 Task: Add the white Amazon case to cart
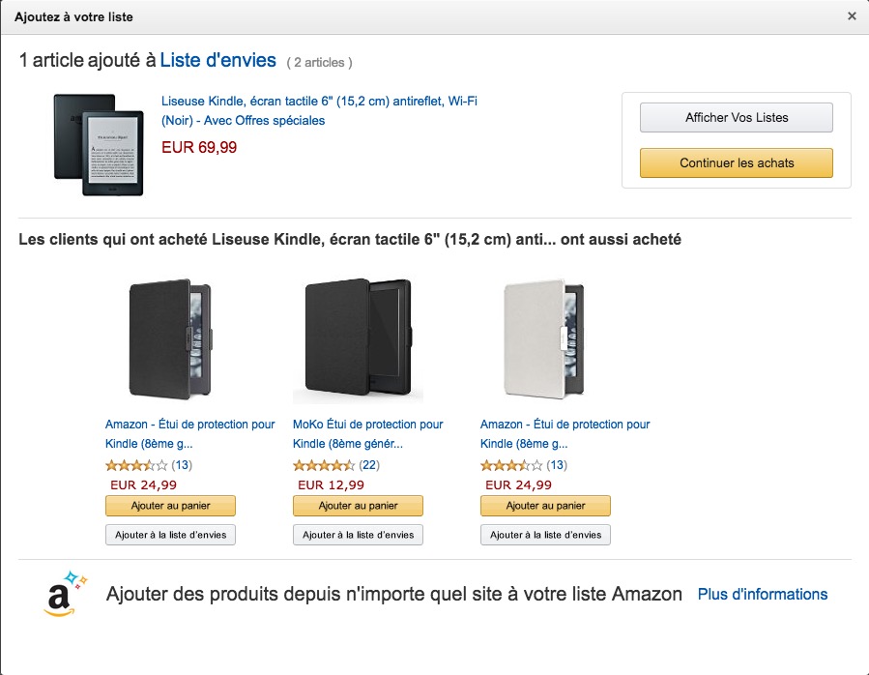(x=545, y=506)
